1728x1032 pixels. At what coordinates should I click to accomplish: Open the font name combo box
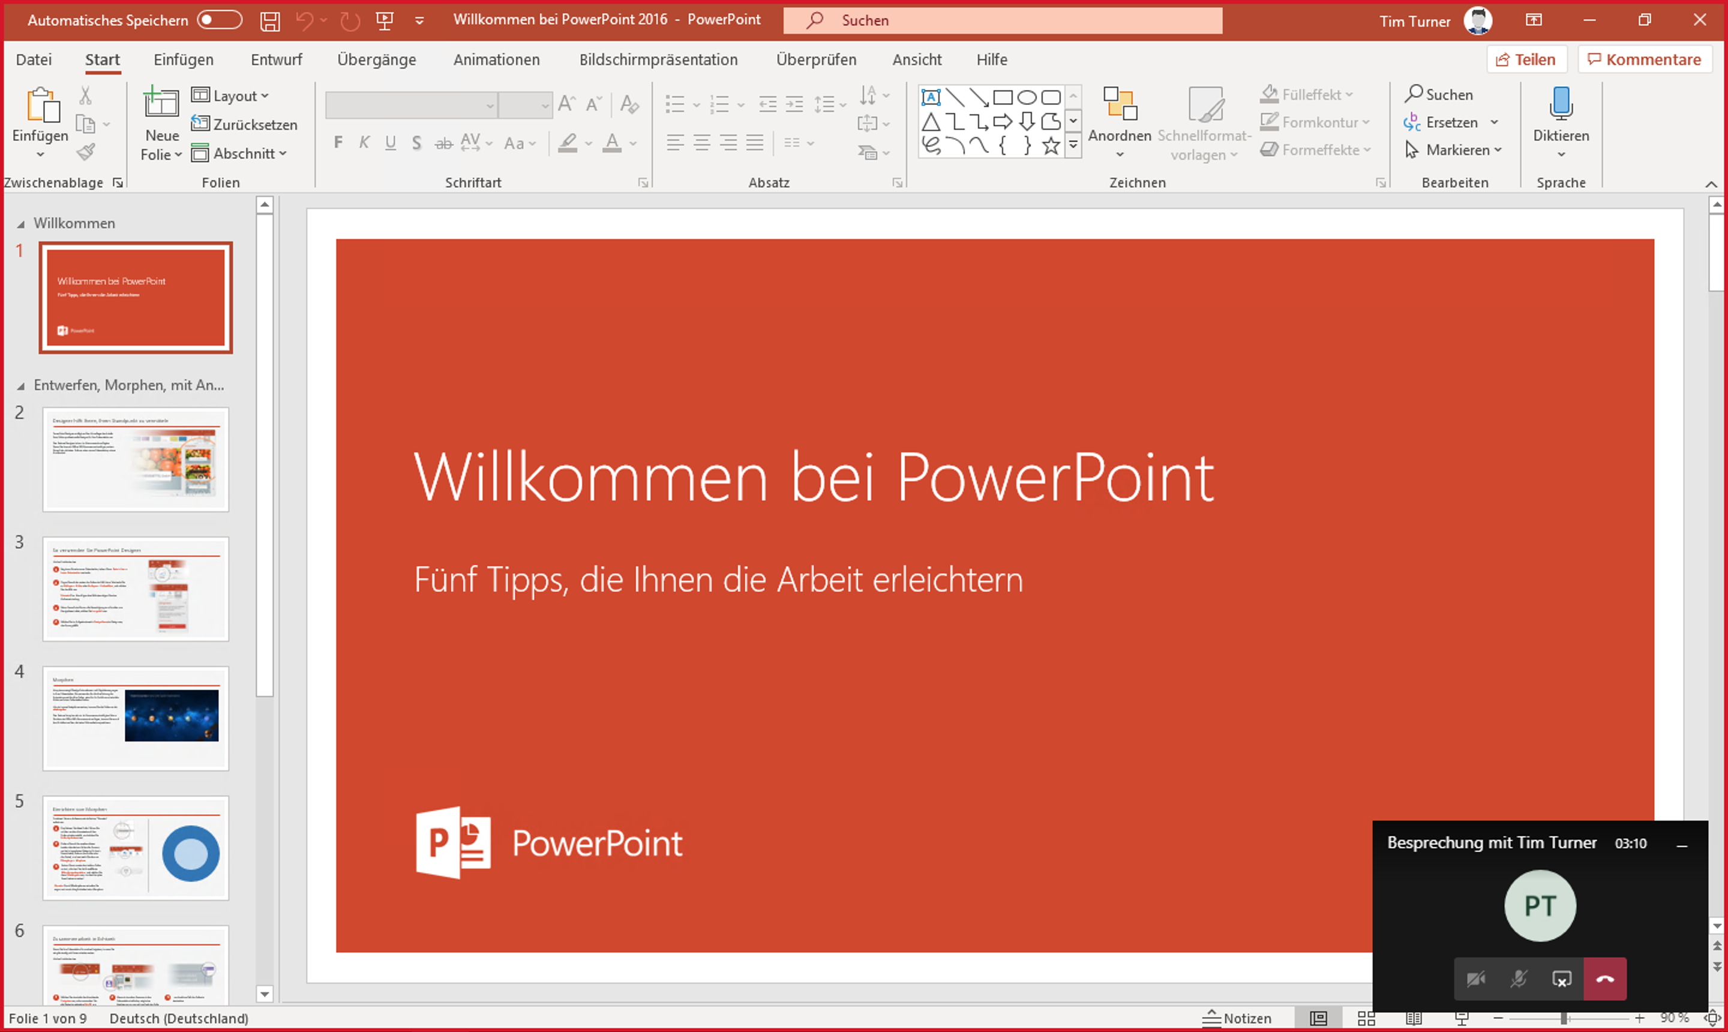pyautogui.click(x=412, y=105)
